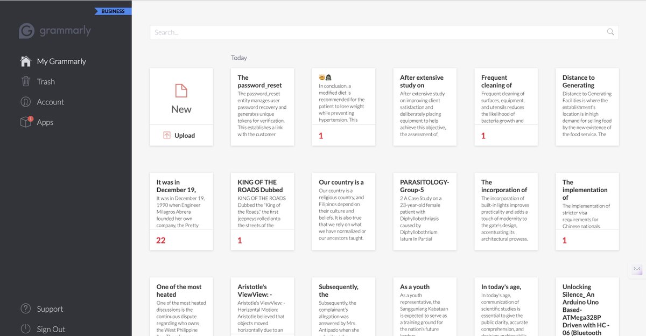
Task: Open "Unlocking Silence_ An Arduino Uno" document
Action: pyautogui.click(x=587, y=307)
